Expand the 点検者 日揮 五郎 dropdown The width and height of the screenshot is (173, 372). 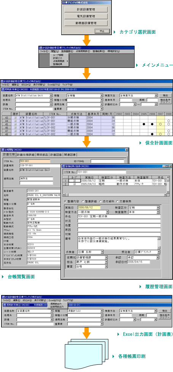(102, 252)
